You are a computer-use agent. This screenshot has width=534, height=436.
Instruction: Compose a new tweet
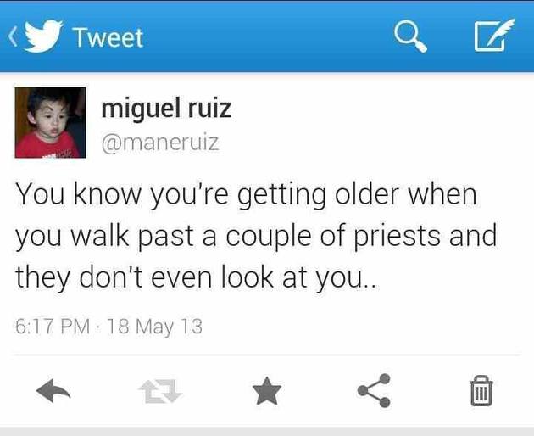coord(487,36)
